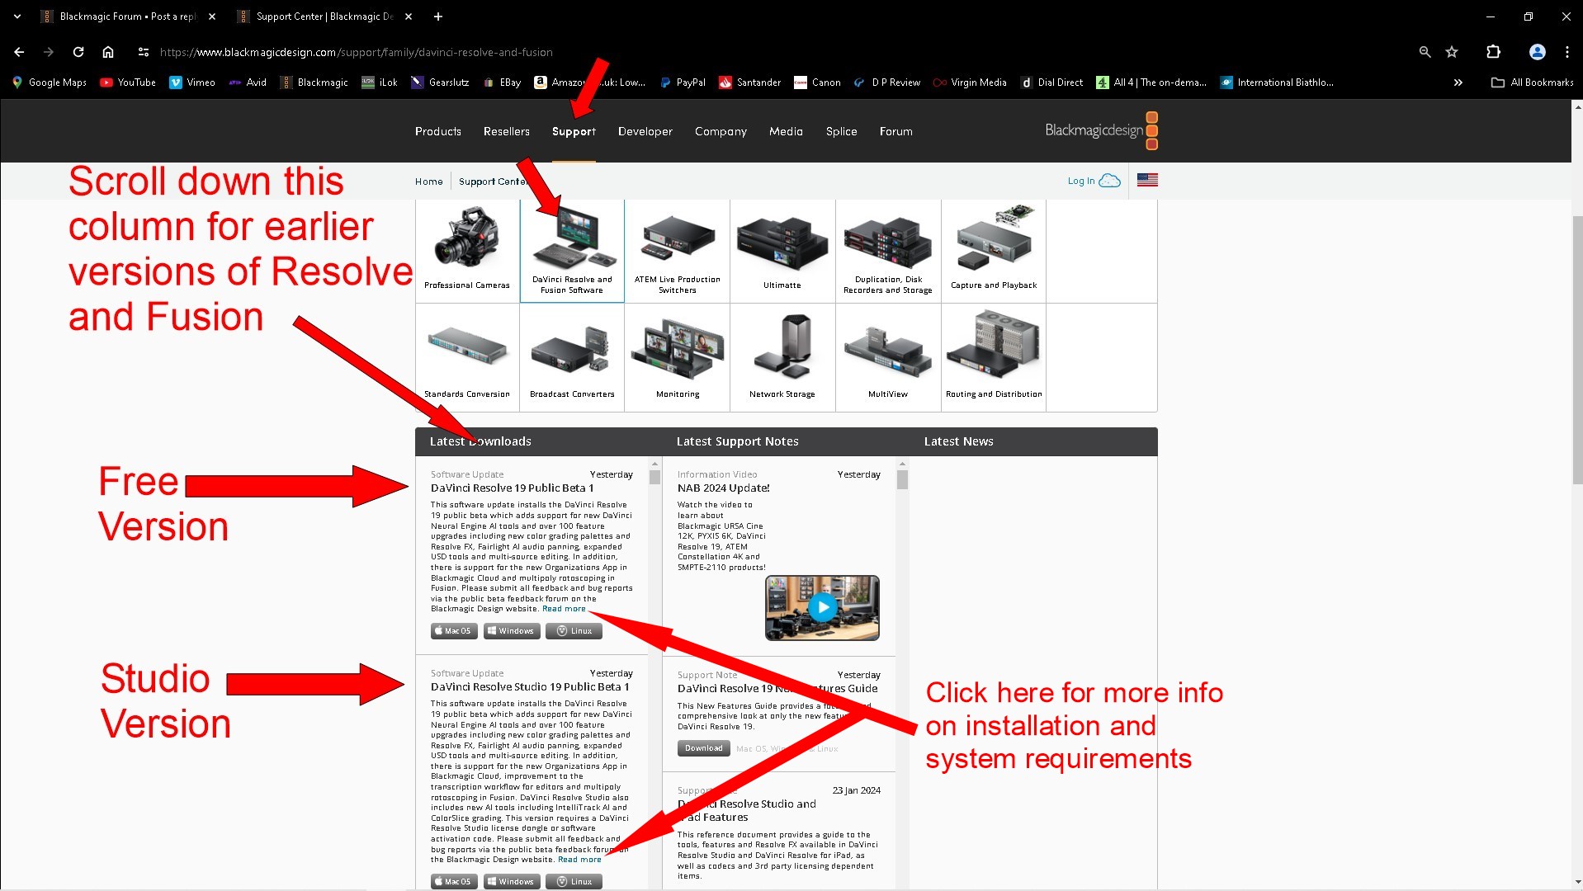Open the Splice menu item

842,131
